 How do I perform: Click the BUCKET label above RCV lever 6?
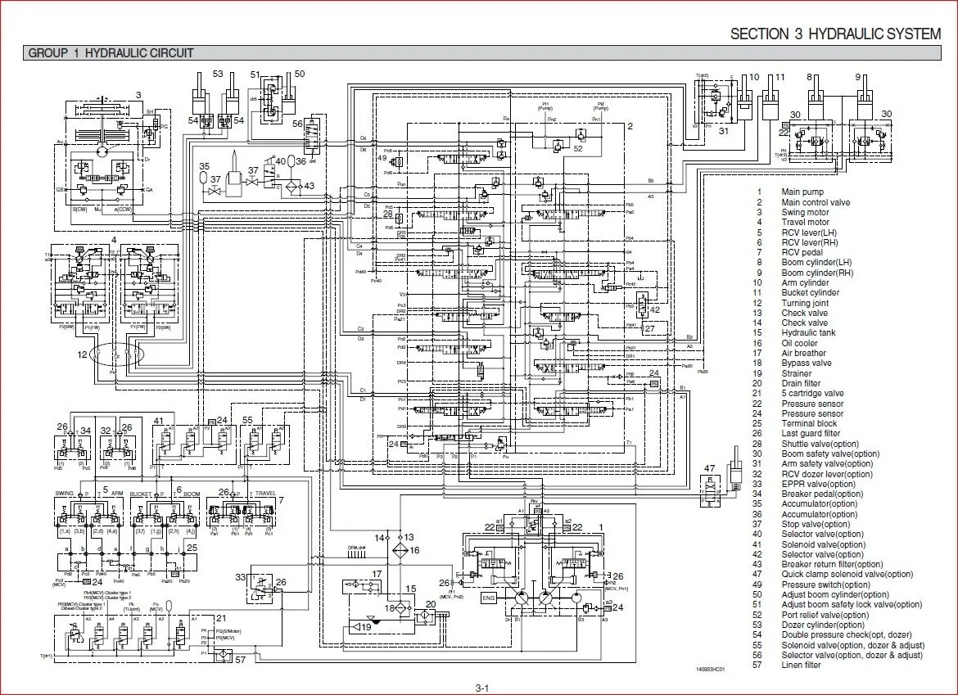[141, 494]
